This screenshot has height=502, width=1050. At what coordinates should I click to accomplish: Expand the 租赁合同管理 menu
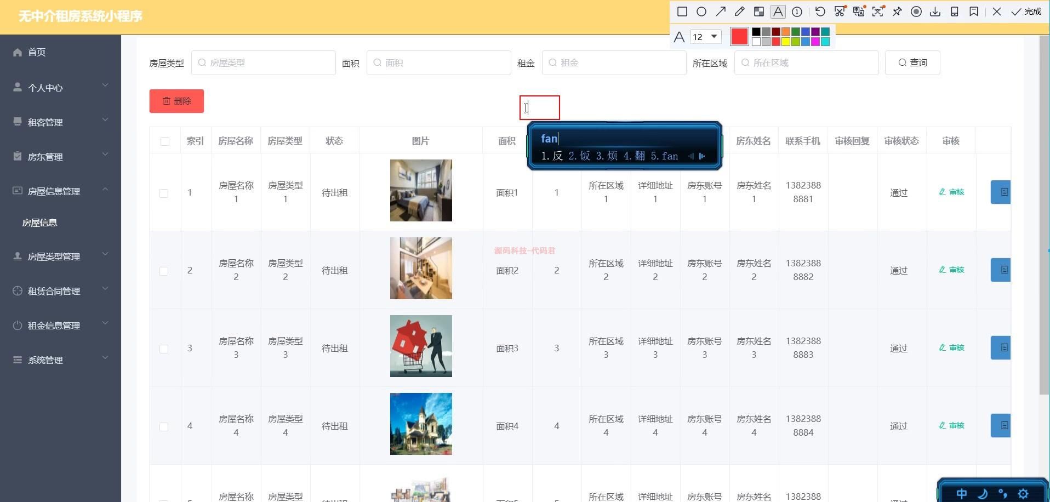tap(60, 290)
